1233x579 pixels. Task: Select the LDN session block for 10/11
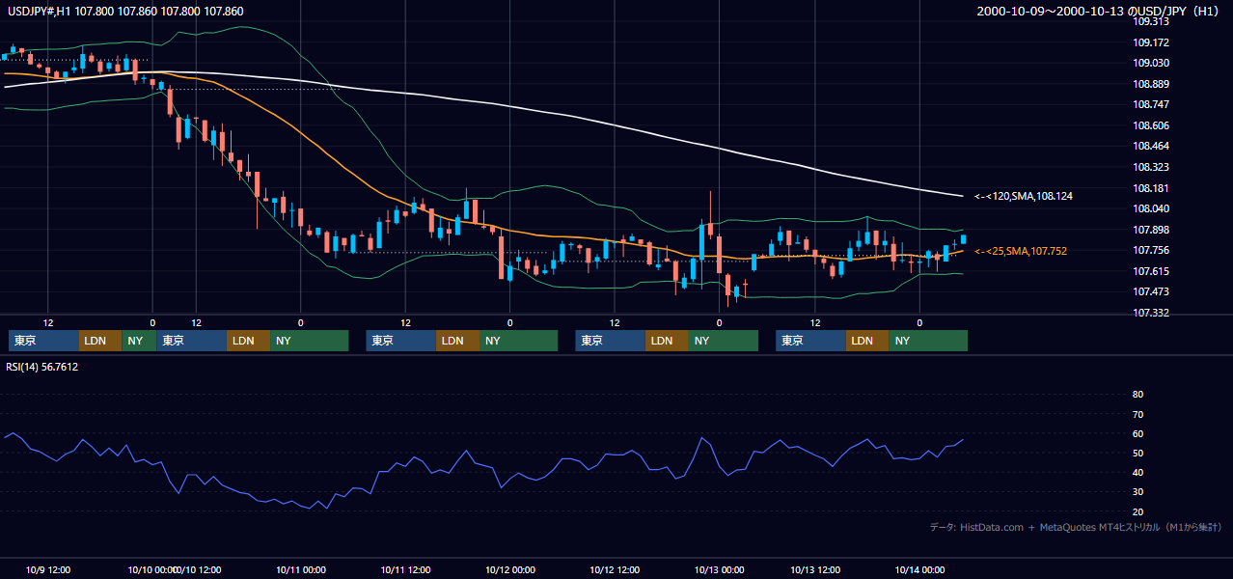(457, 341)
